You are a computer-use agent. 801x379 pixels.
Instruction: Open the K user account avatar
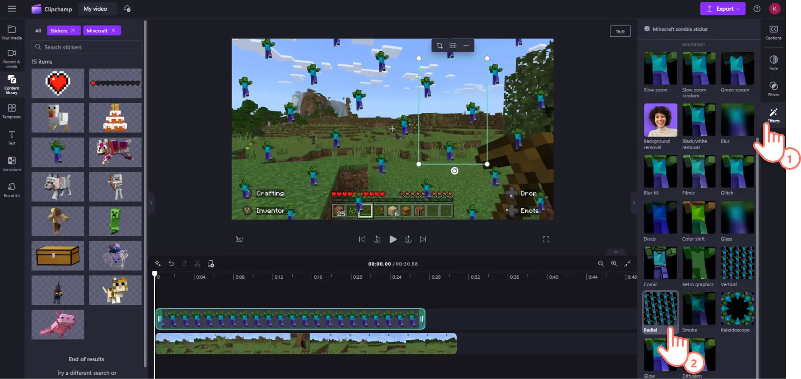pos(774,8)
